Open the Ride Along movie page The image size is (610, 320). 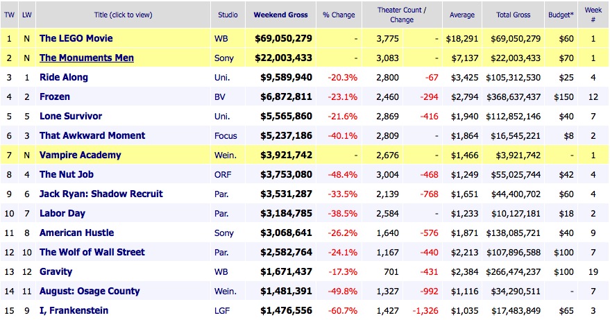point(64,77)
